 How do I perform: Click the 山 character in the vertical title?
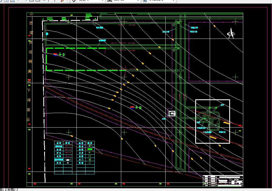point(32,14)
